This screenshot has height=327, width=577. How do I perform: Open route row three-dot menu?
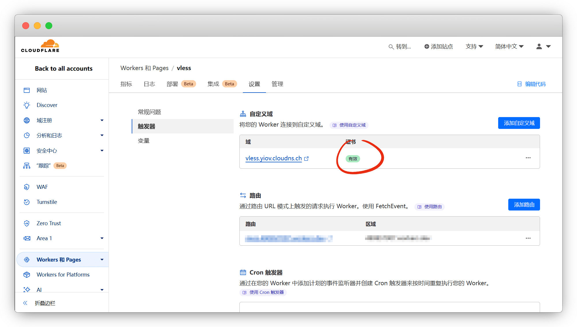pos(528,238)
